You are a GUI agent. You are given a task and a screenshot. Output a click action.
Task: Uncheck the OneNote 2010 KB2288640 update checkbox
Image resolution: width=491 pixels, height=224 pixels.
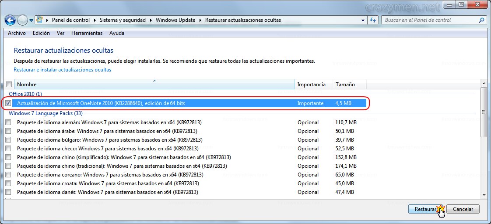click(8, 103)
